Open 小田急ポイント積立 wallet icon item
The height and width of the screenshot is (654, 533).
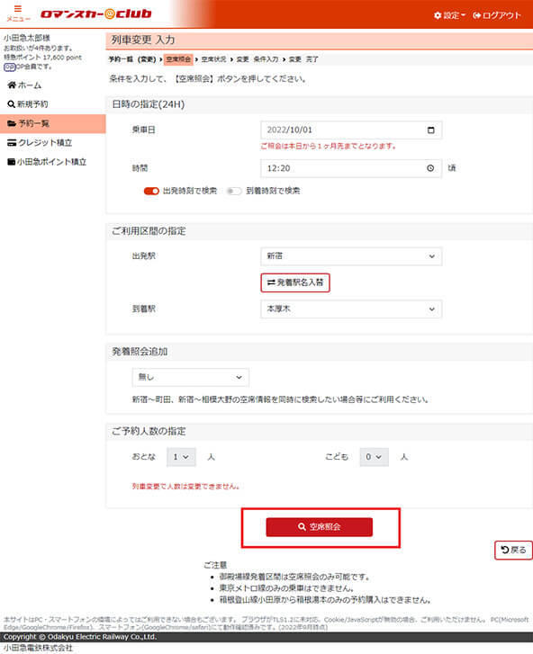click(47, 162)
